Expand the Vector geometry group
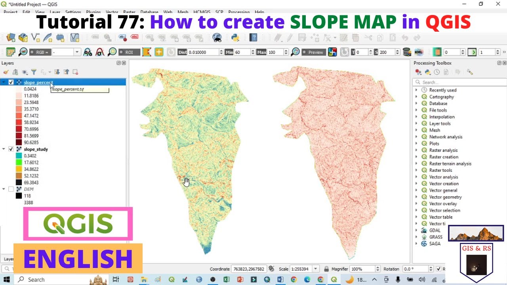The image size is (507, 285). pyautogui.click(x=416, y=197)
